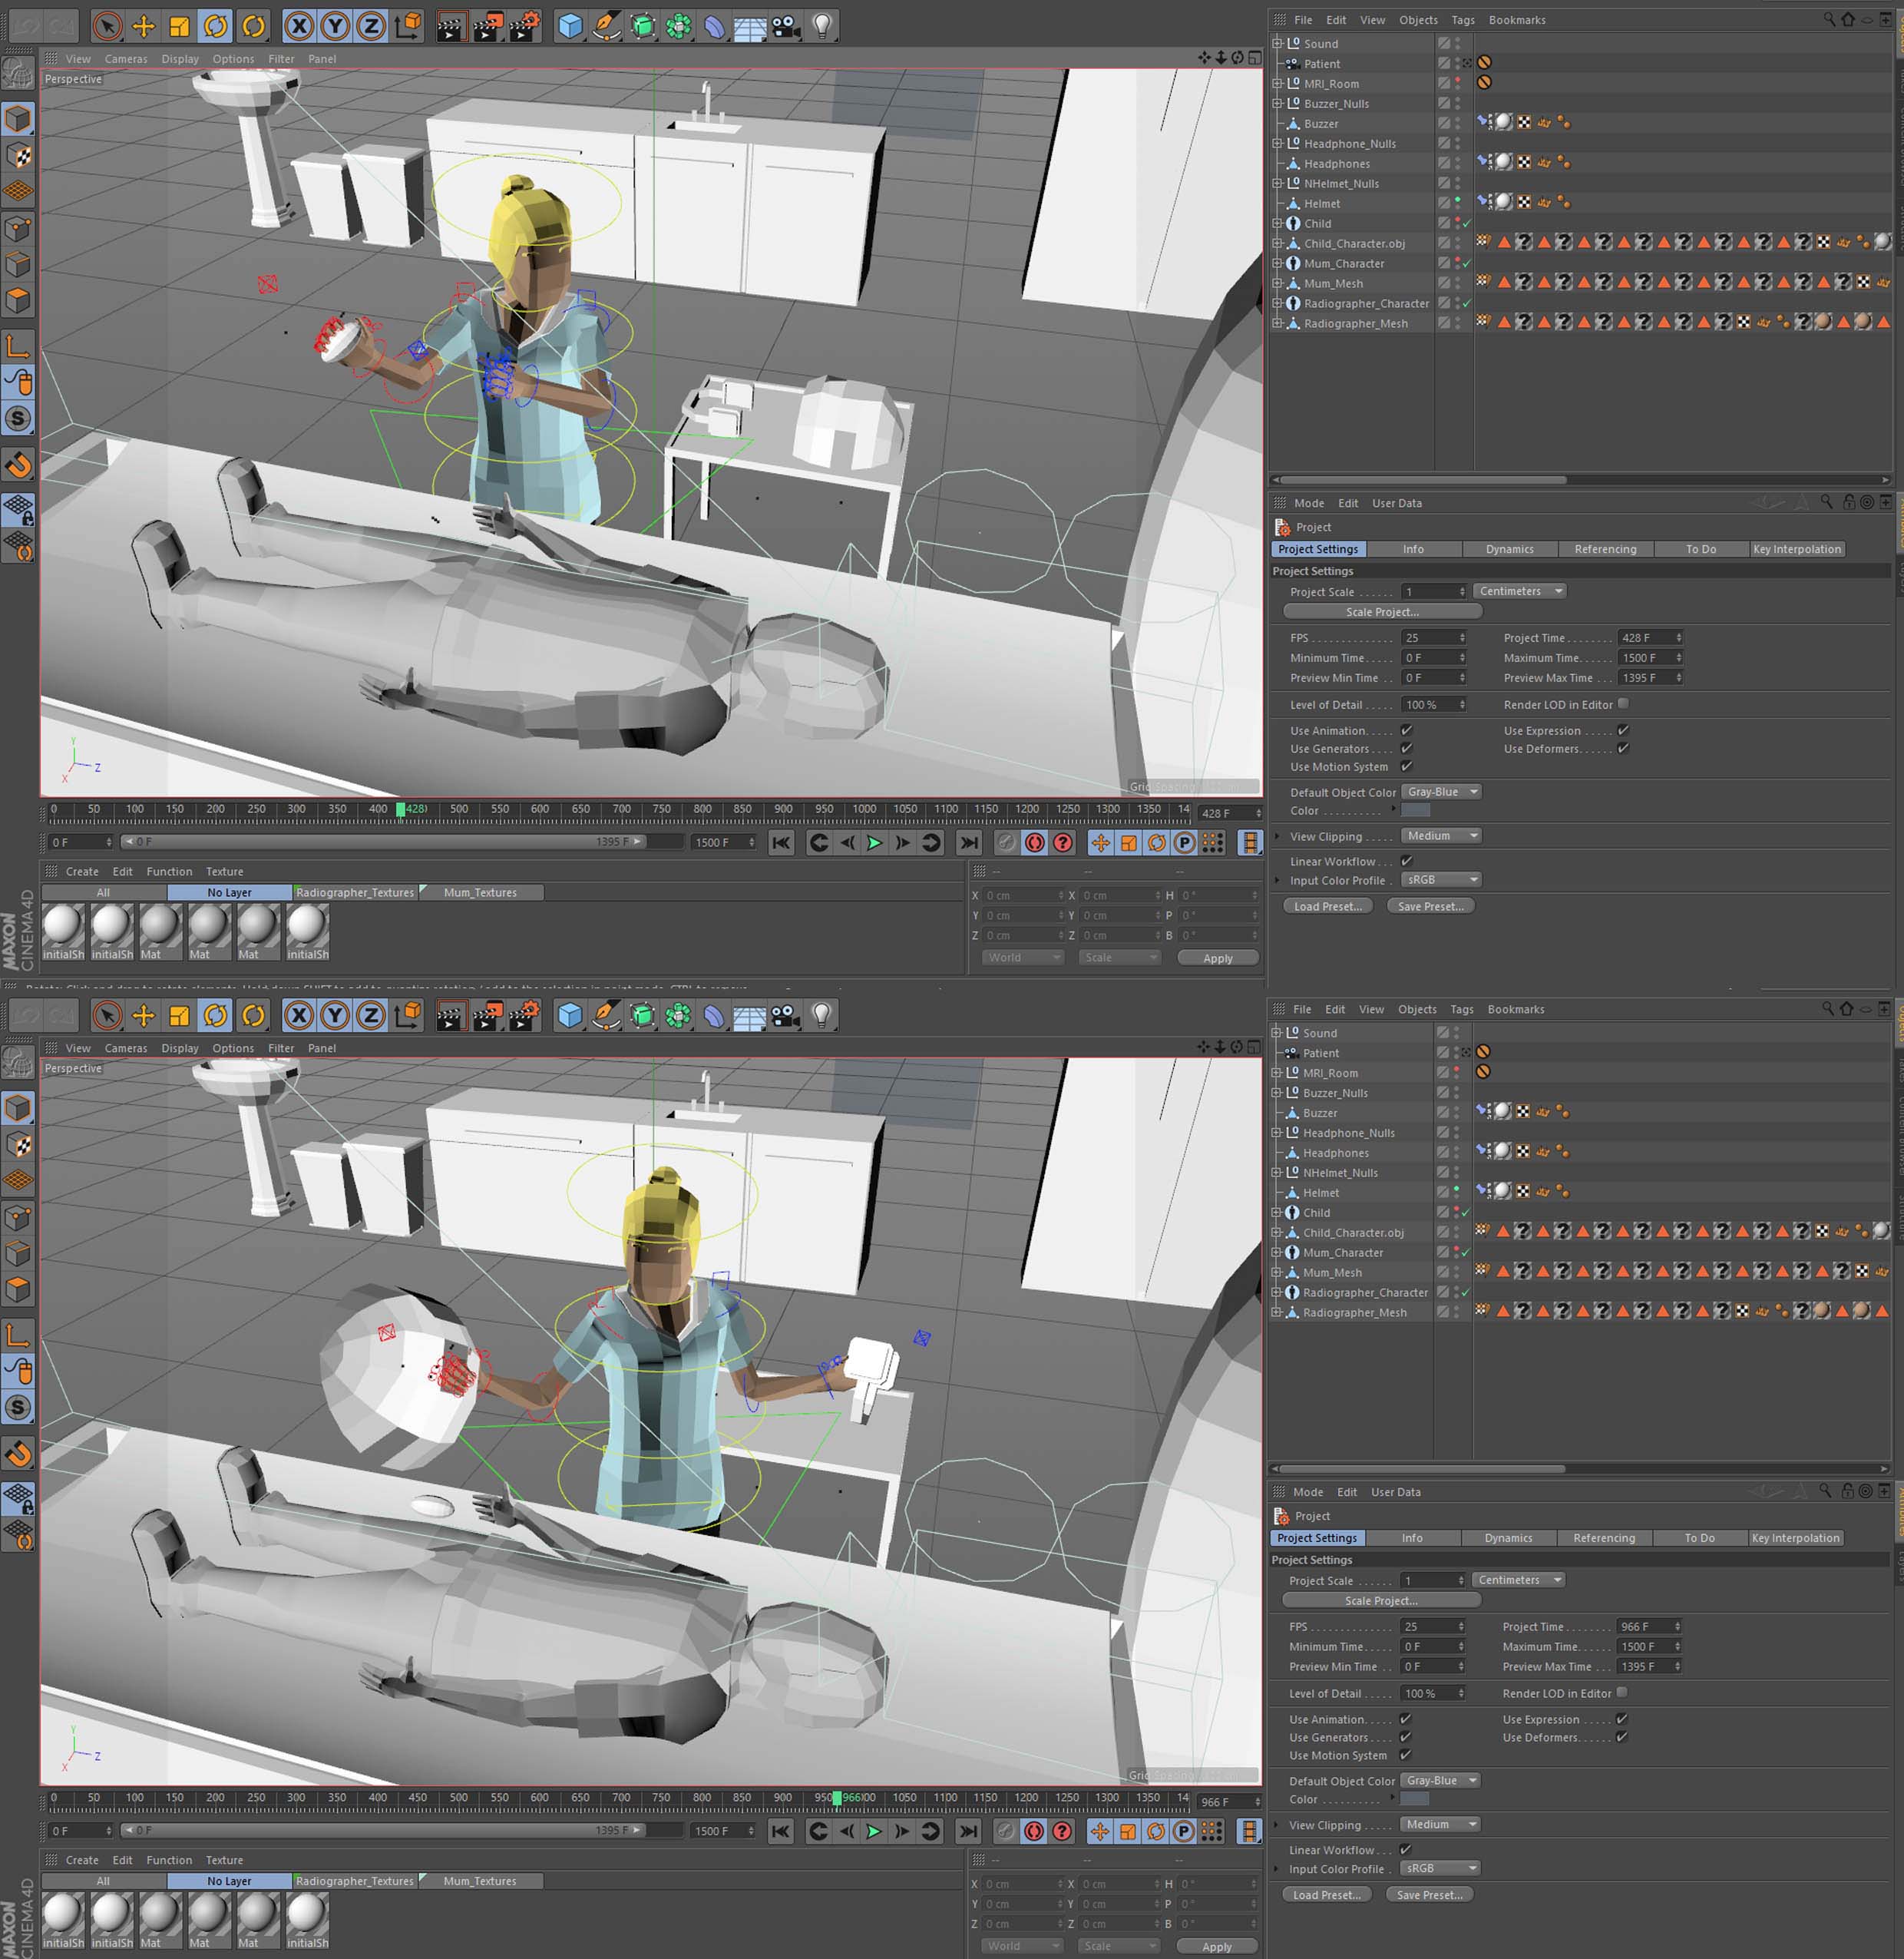Screen dimensions: 1904x1959
Task: Toggle Linear Workflow checkbox in lower Project Settings
Action: [1406, 1850]
